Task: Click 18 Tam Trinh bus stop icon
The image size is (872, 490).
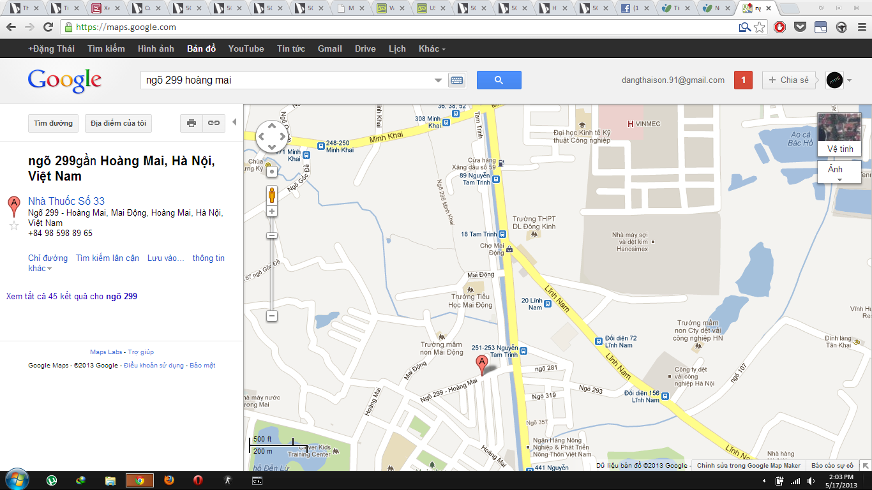Action: tap(502, 234)
